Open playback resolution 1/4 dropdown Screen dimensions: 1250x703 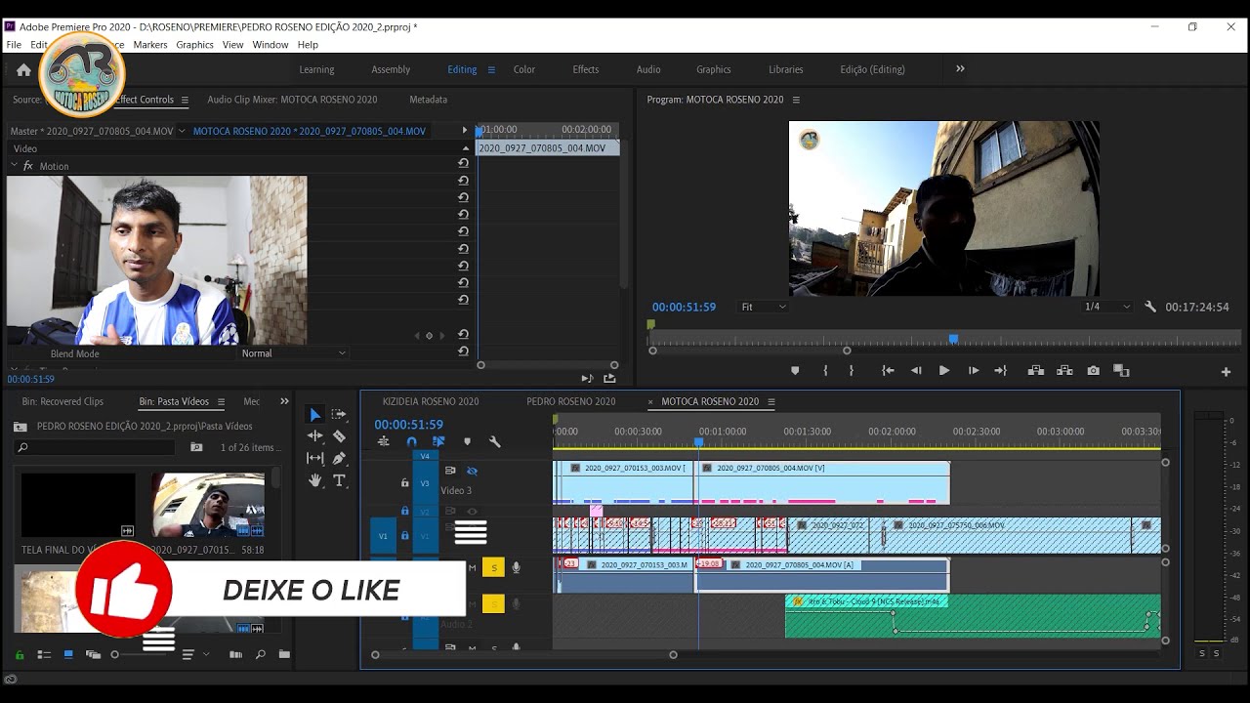click(x=1106, y=307)
